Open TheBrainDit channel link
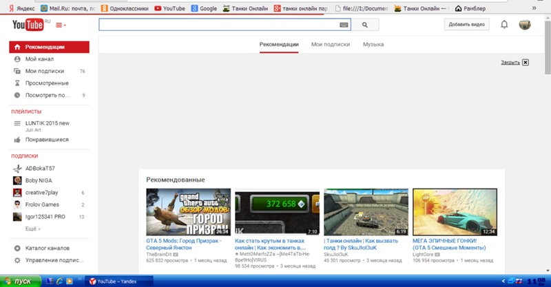This screenshot has width=551, height=287. click(159, 255)
